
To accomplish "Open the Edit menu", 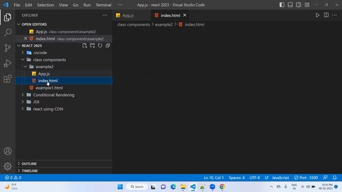I will tap(28, 5).
